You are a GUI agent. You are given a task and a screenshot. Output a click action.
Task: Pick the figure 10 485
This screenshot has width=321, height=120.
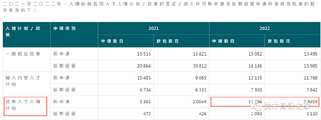pyautogui.click(x=144, y=78)
